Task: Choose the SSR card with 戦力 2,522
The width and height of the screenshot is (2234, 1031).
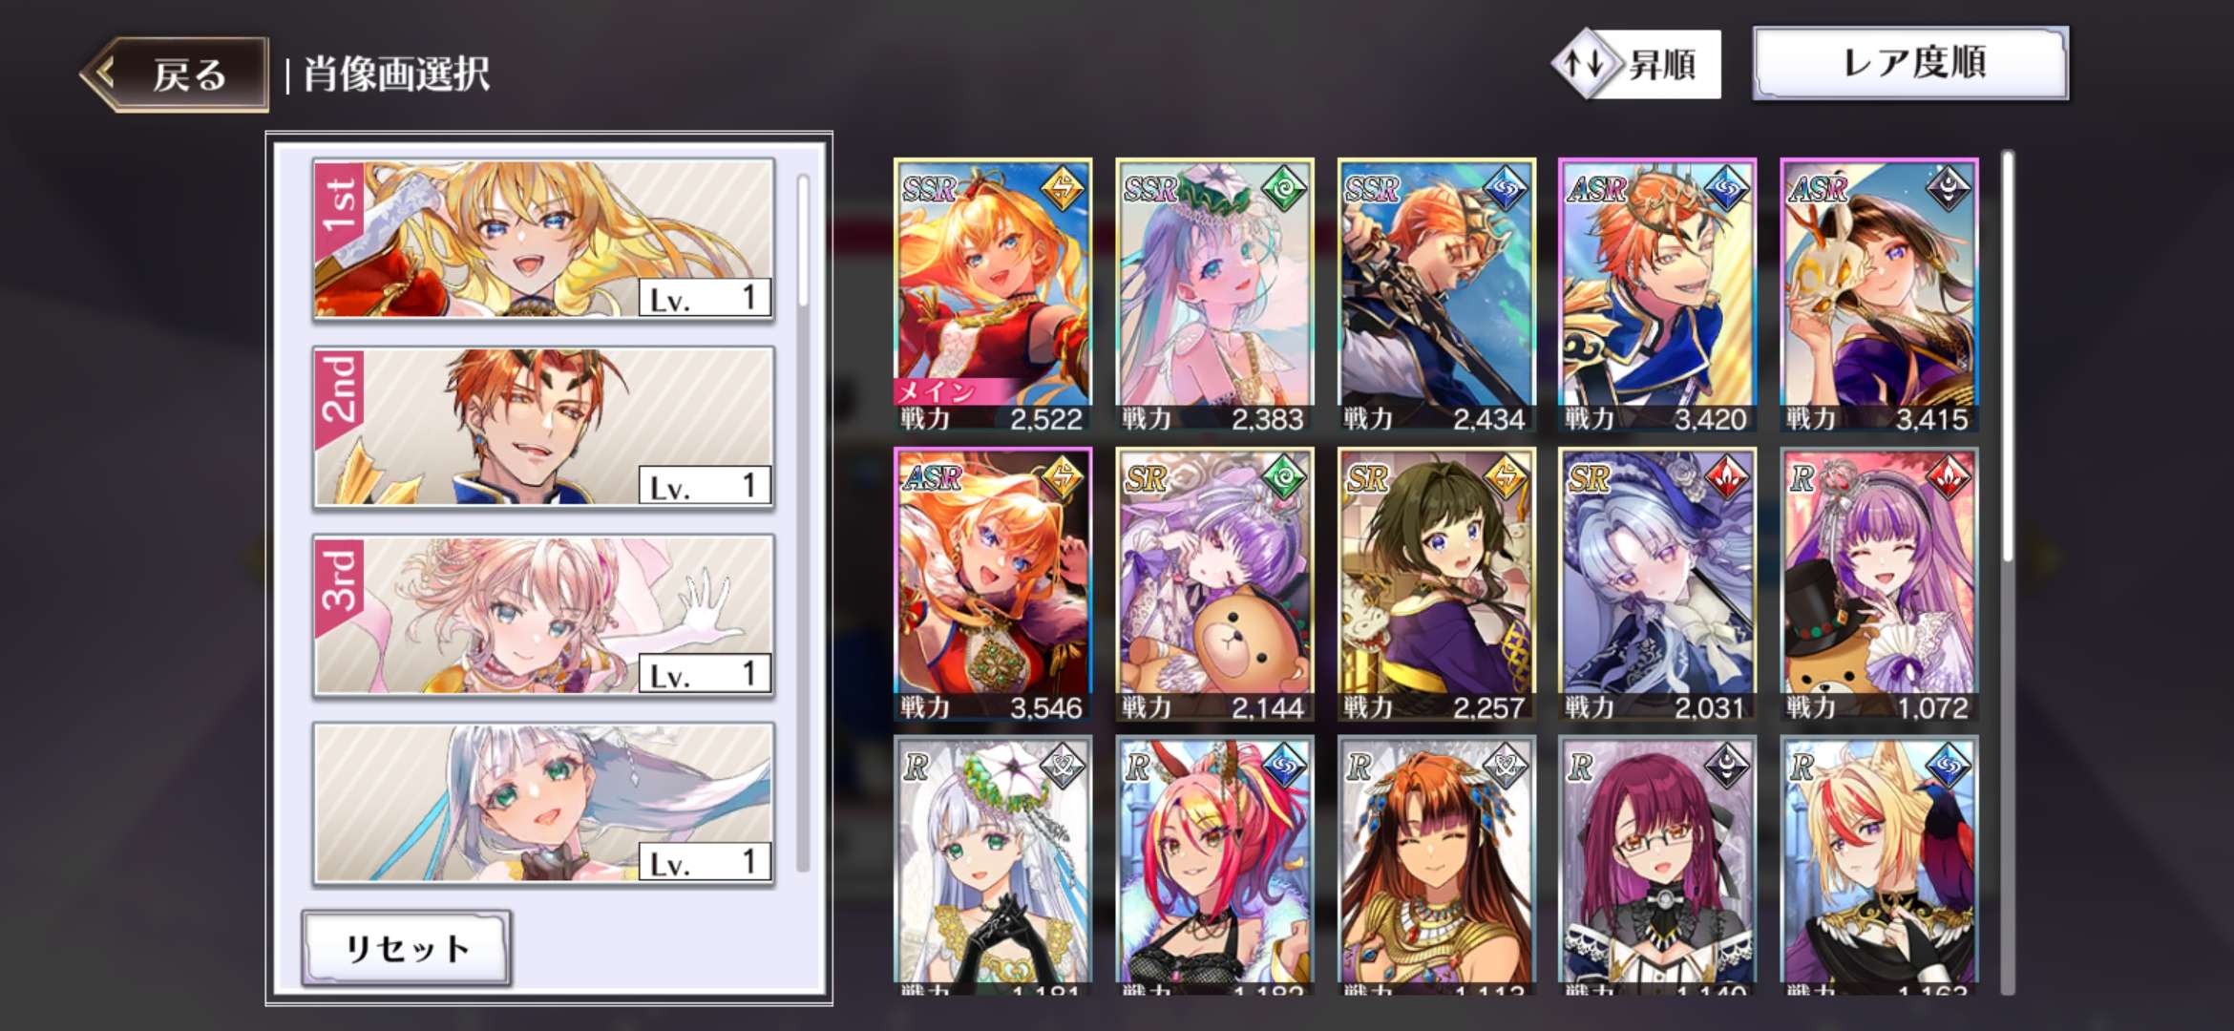Action: [x=993, y=296]
